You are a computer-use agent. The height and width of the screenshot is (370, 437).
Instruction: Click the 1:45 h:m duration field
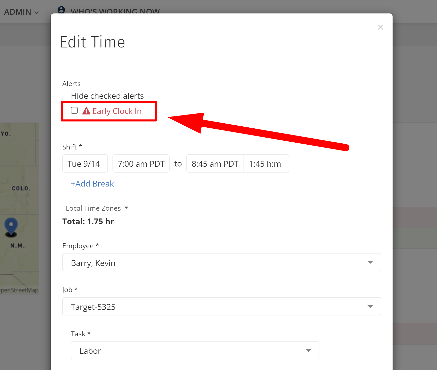point(266,164)
